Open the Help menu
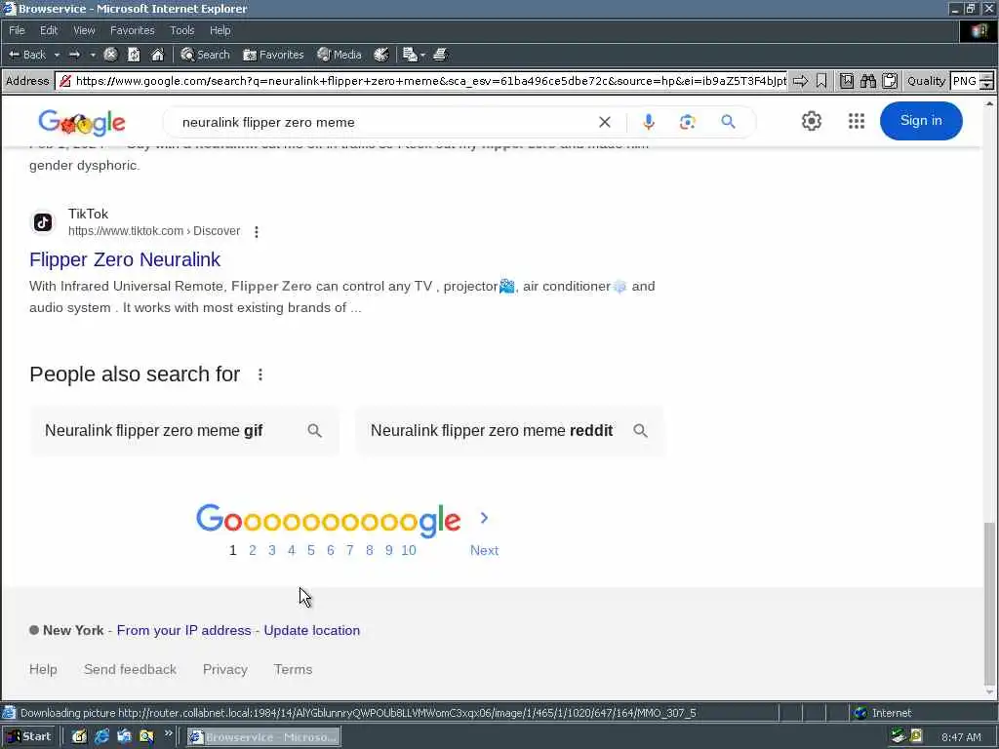Screen dimensions: 999x749 point(220,30)
